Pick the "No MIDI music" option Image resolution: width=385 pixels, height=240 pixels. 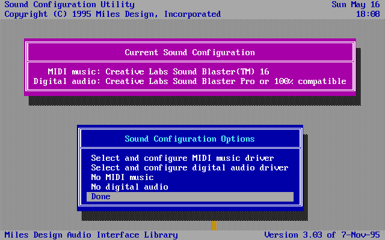click(x=122, y=178)
